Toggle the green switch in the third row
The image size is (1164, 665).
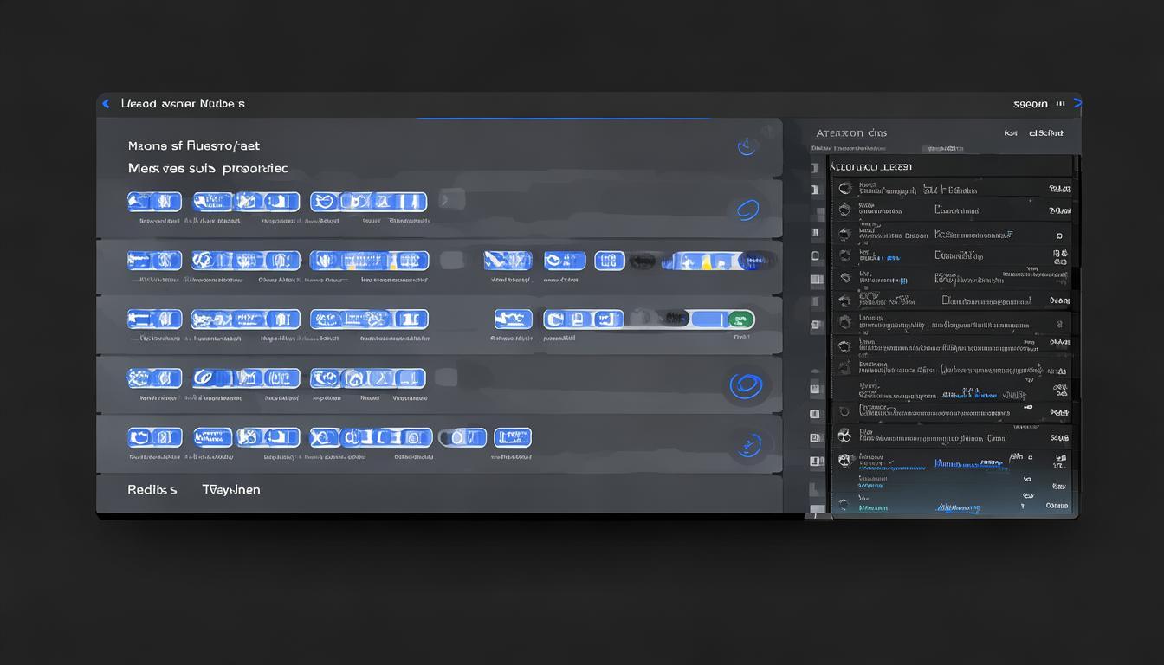click(739, 320)
